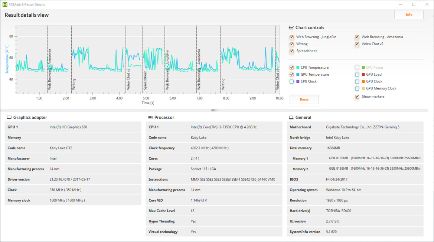This screenshot has height=242, width=434.
Task: Click the orange GPU Clock color swatch
Action: 363,82
